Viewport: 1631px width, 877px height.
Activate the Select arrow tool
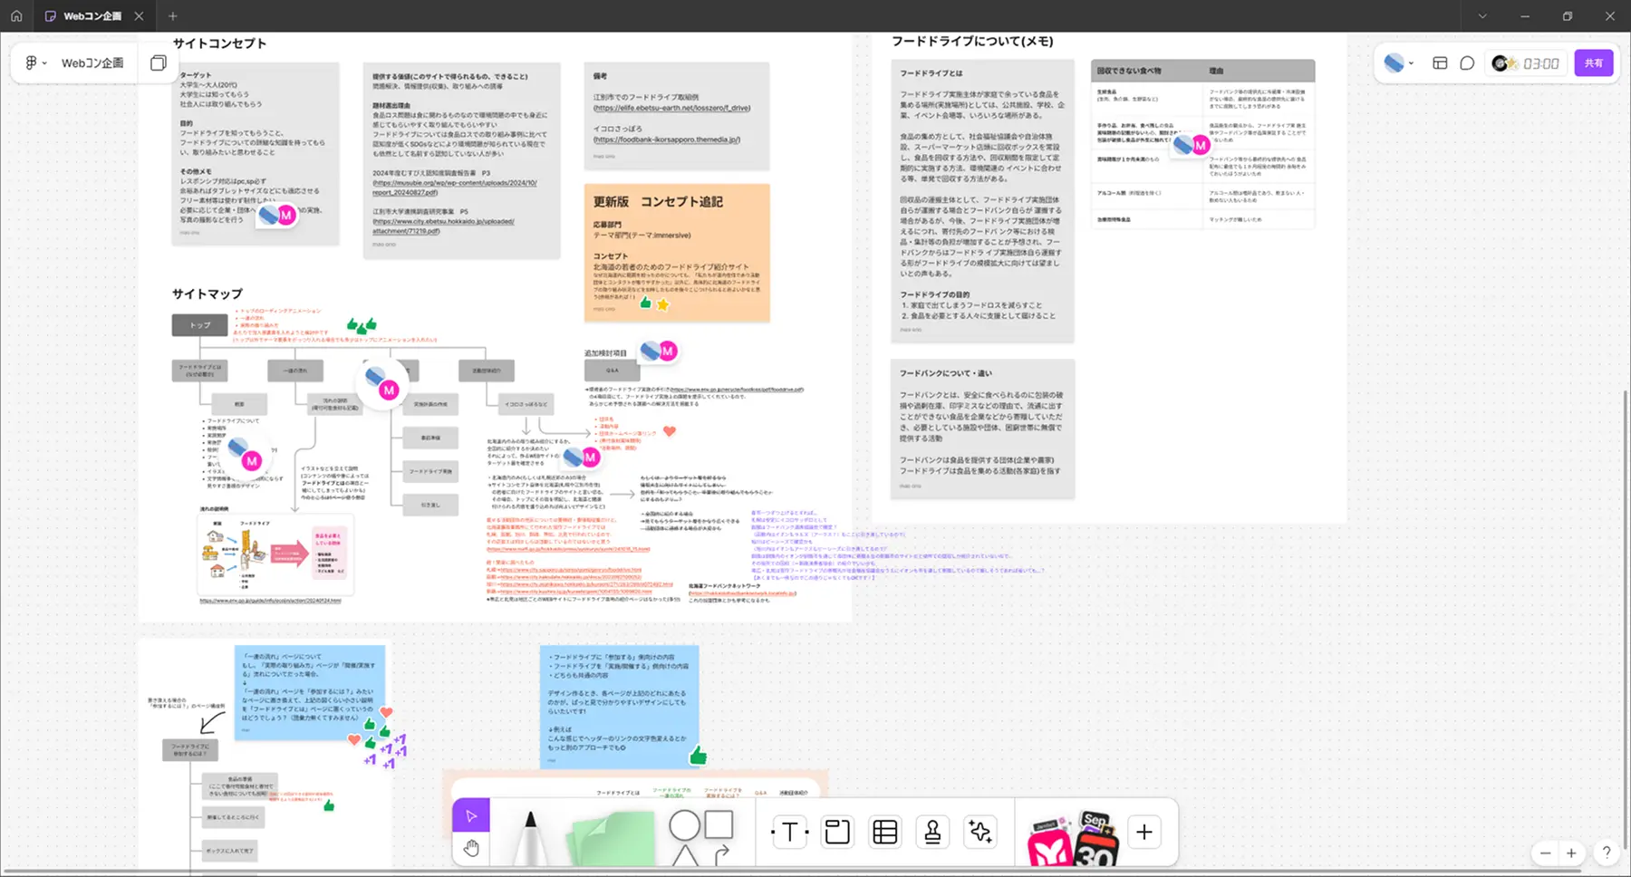click(471, 815)
